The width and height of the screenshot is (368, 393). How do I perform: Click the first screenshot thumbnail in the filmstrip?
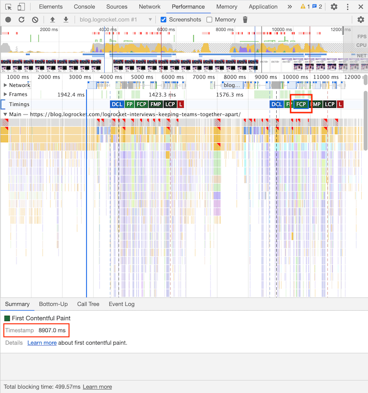click(6, 65)
